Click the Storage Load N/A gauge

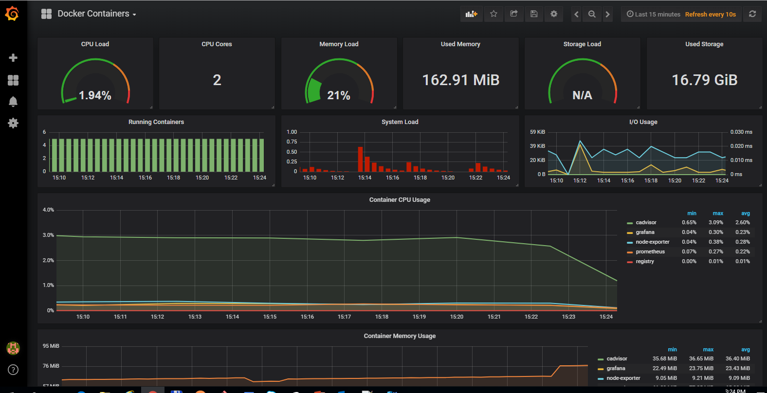click(583, 81)
